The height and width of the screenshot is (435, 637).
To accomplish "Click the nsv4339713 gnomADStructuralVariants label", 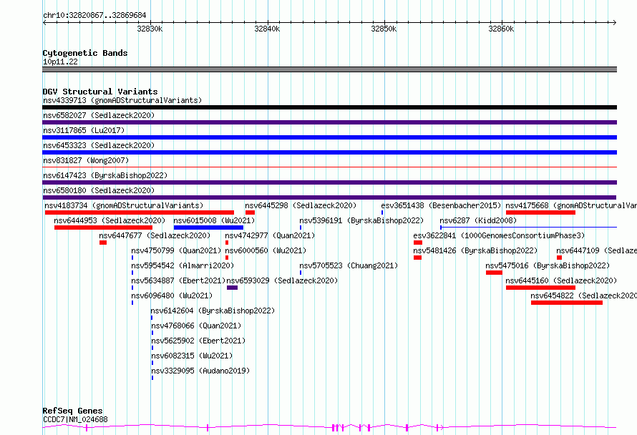I will tap(122, 100).
